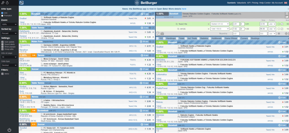Click the trash icon on Soccer 17 sec arb
The height and width of the screenshot is (133, 289).
[150, 69]
